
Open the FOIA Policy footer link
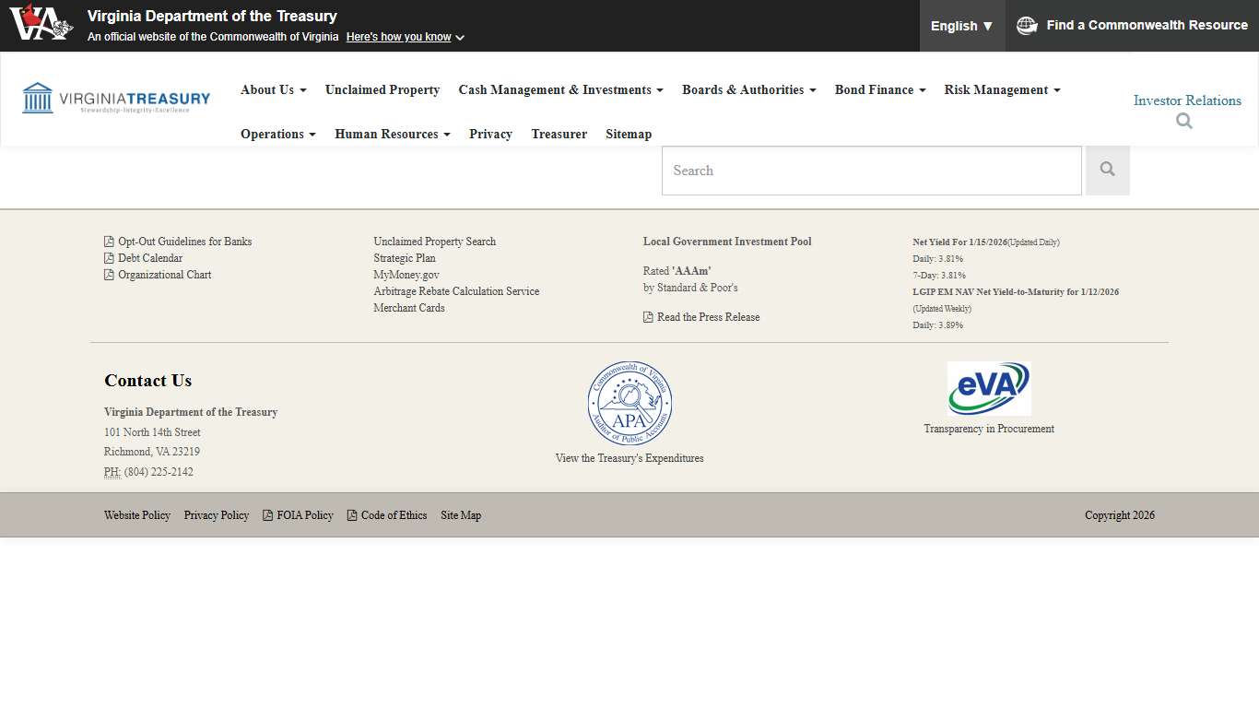tap(304, 515)
